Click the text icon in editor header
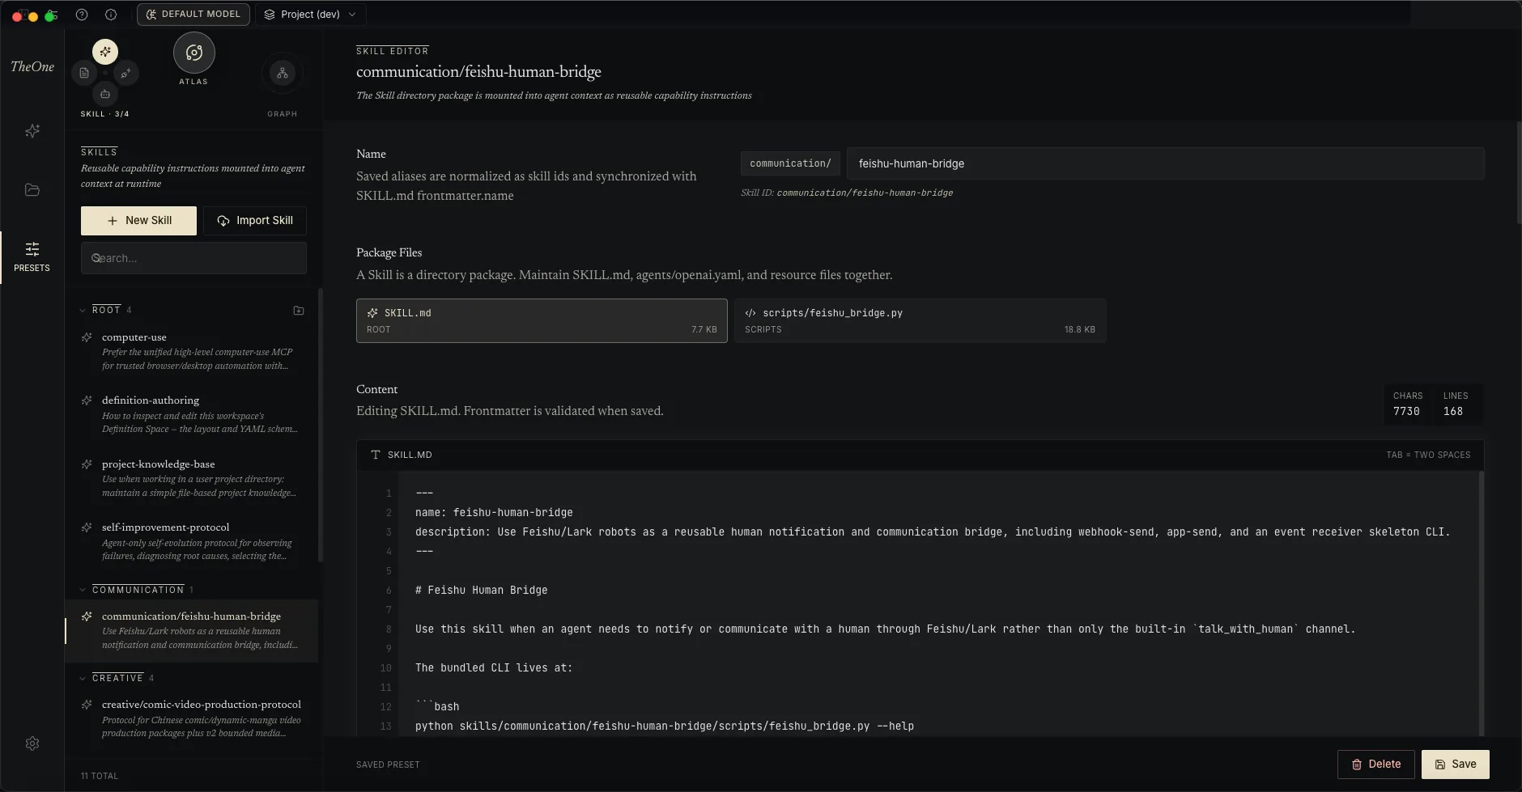The height and width of the screenshot is (792, 1522). (x=375, y=455)
